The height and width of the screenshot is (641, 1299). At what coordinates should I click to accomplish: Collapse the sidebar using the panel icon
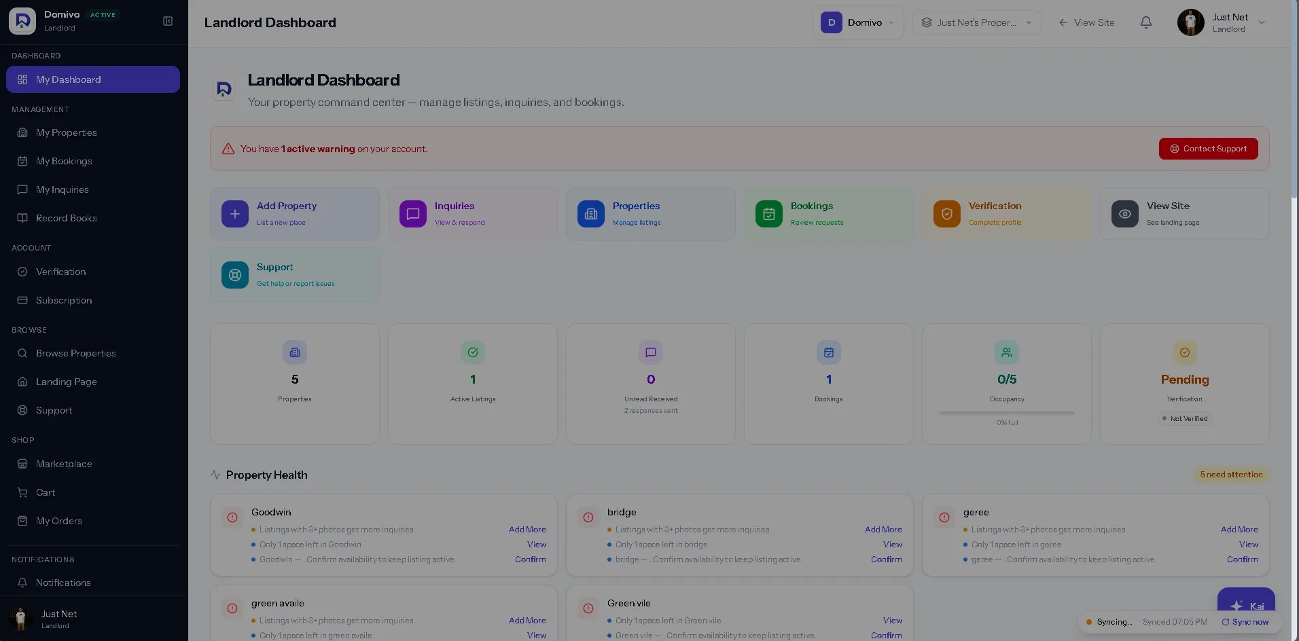pos(168,21)
